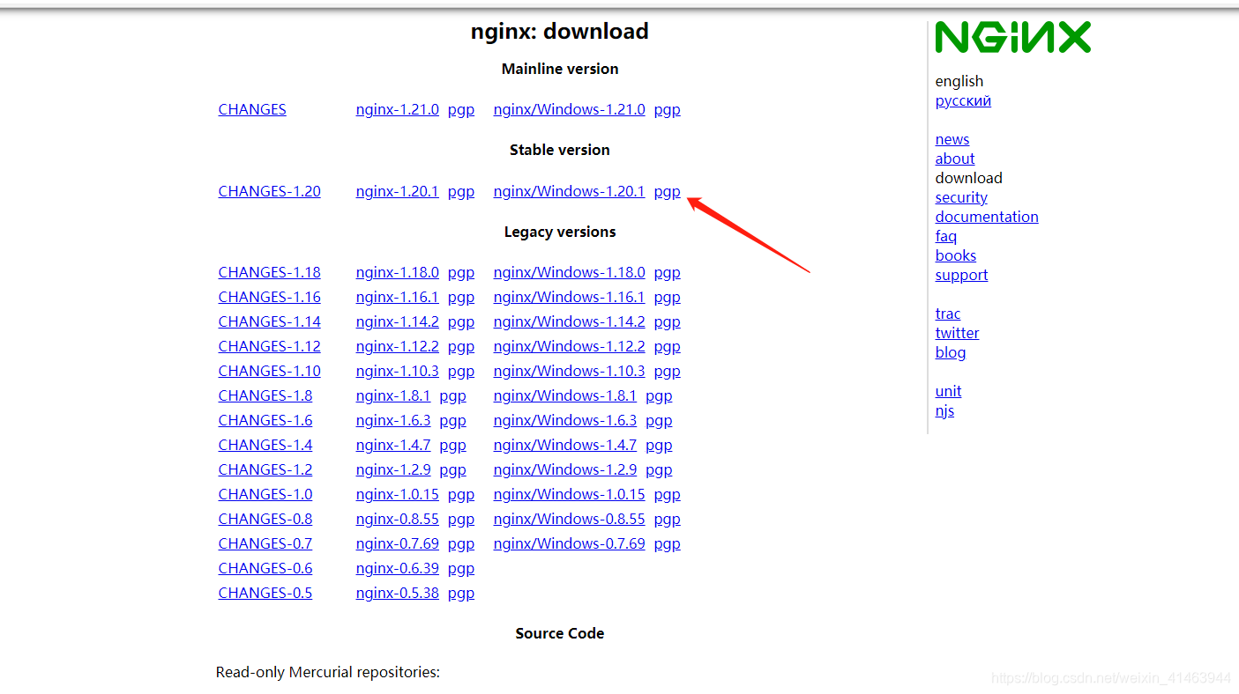Open CHANGES-1.2 changelog
This screenshot has width=1239, height=694.
(265, 469)
